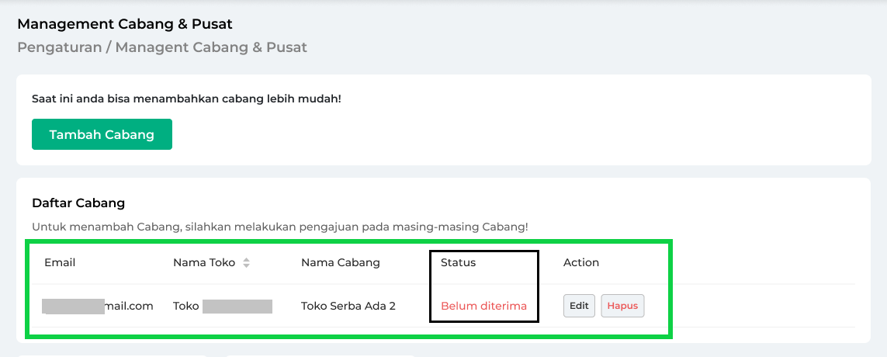This screenshot has width=887, height=357.
Task: Click the Email column header
Action: [x=60, y=262]
